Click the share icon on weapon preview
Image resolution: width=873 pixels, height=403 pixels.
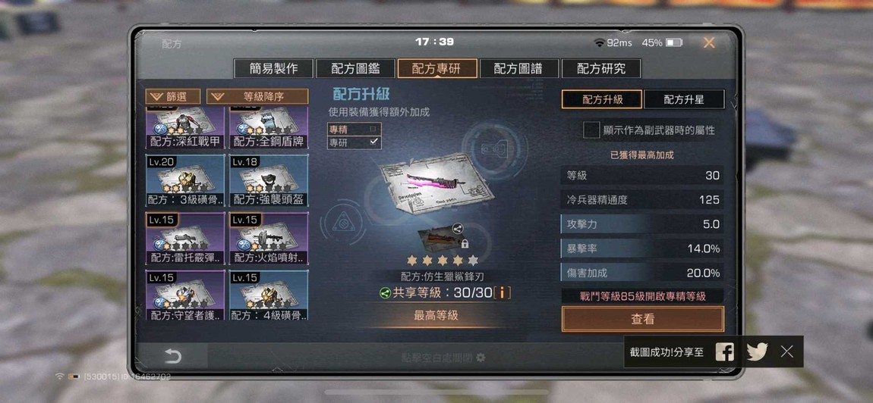[x=456, y=228]
